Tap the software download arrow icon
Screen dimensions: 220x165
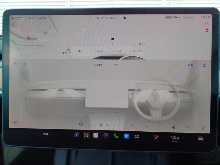click(91, 18)
